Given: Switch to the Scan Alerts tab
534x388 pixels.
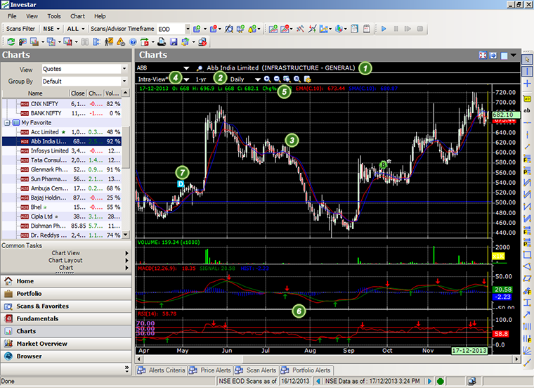Looking at the screenshot, I should 256,370.
